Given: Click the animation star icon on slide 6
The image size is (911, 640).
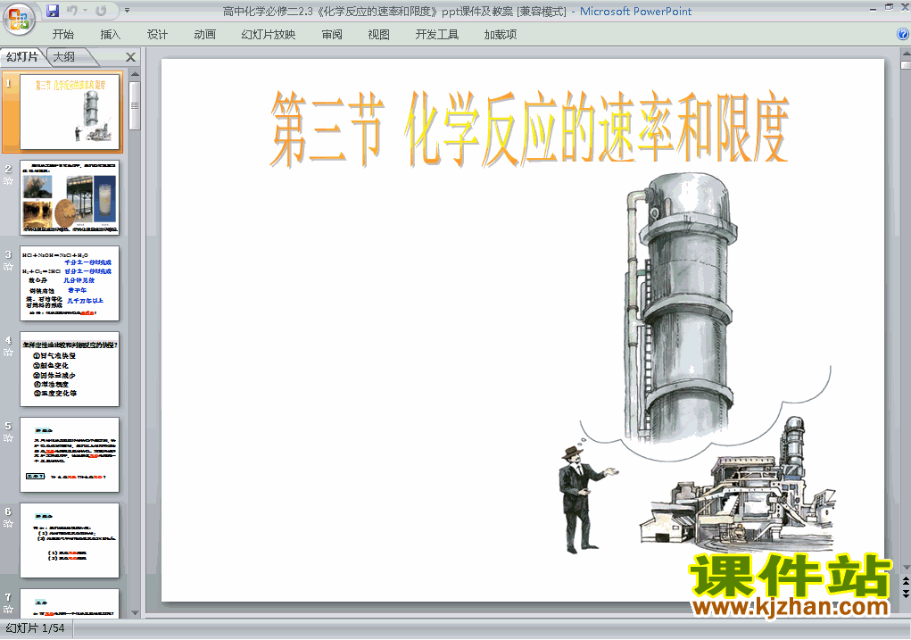Looking at the screenshot, I should click(x=8, y=524).
